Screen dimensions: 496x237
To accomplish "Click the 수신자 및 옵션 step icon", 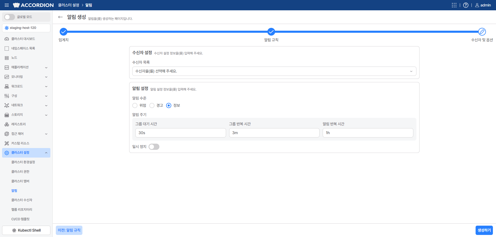I will [x=482, y=32].
